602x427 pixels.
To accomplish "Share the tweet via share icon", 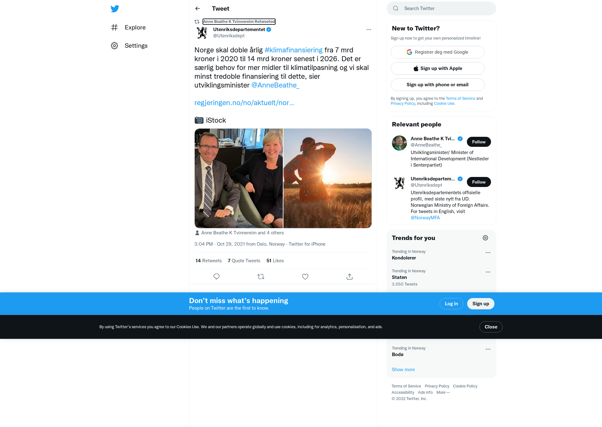I will click(350, 277).
